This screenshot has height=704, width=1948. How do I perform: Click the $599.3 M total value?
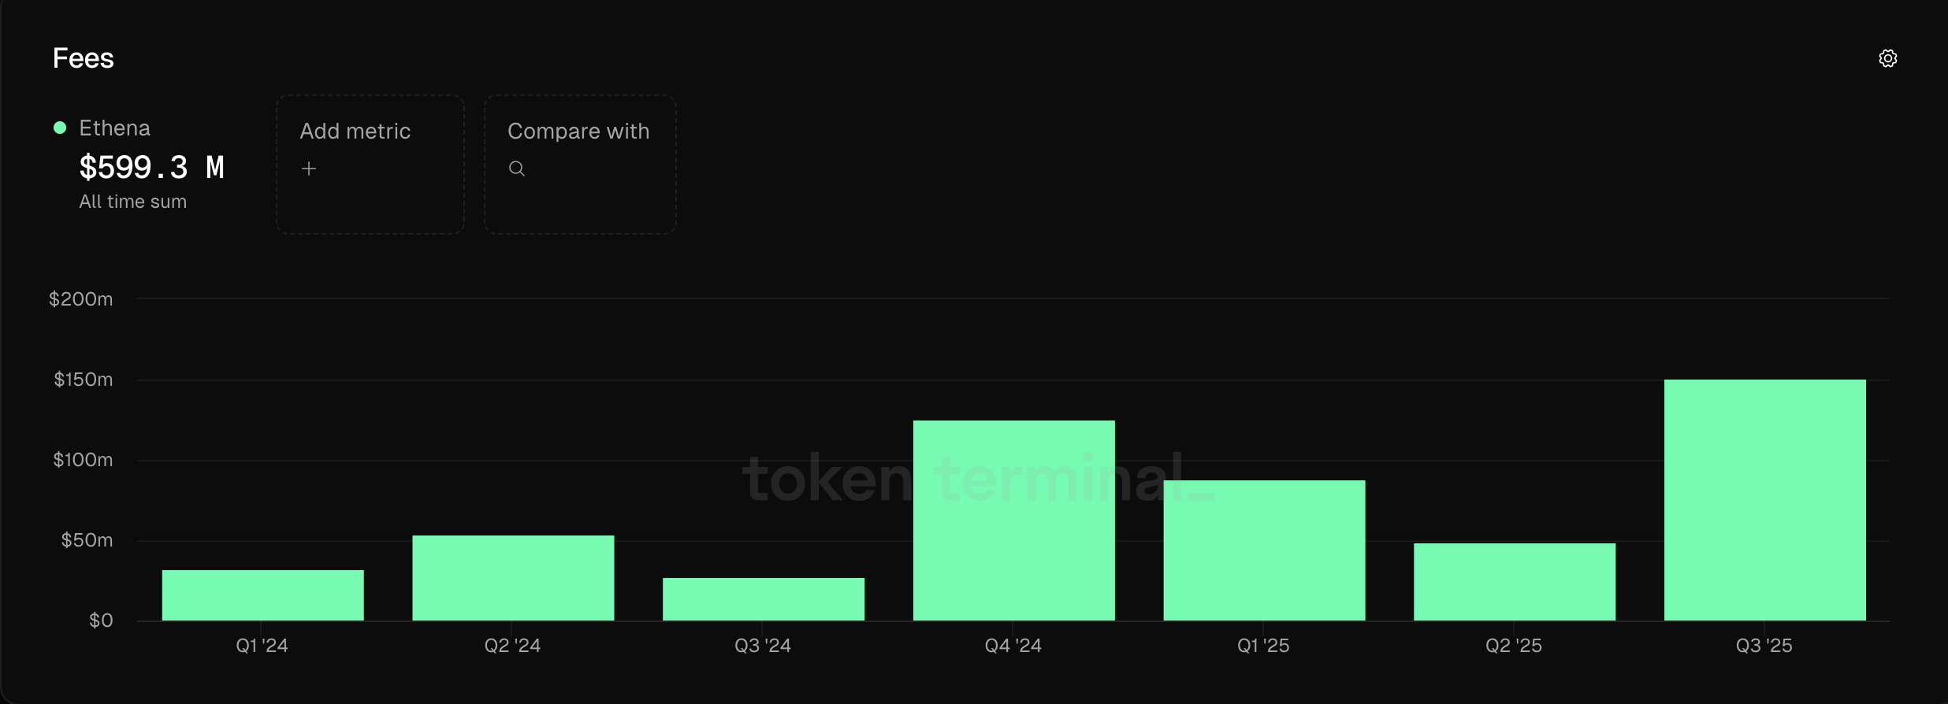pos(151,168)
